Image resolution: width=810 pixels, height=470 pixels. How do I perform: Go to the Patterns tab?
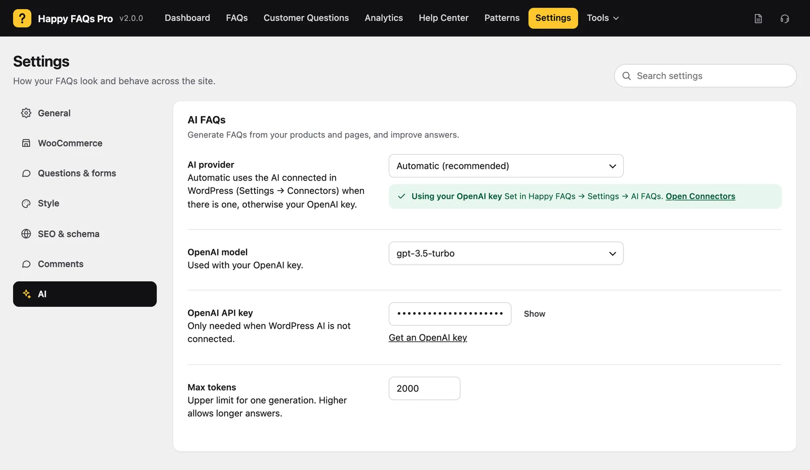coord(502,18)
